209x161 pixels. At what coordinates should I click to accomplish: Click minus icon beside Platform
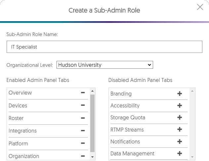pos(83,143)
